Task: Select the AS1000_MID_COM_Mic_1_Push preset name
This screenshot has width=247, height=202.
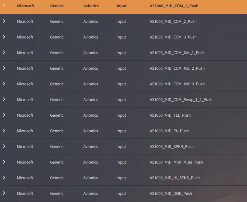Action: tap(177, 53)
